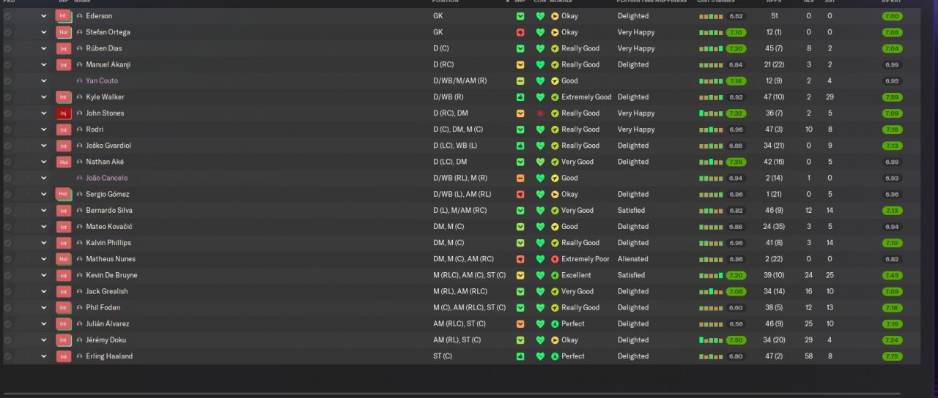Click Ederson's green heart condition icon

(x=540, y=16)
